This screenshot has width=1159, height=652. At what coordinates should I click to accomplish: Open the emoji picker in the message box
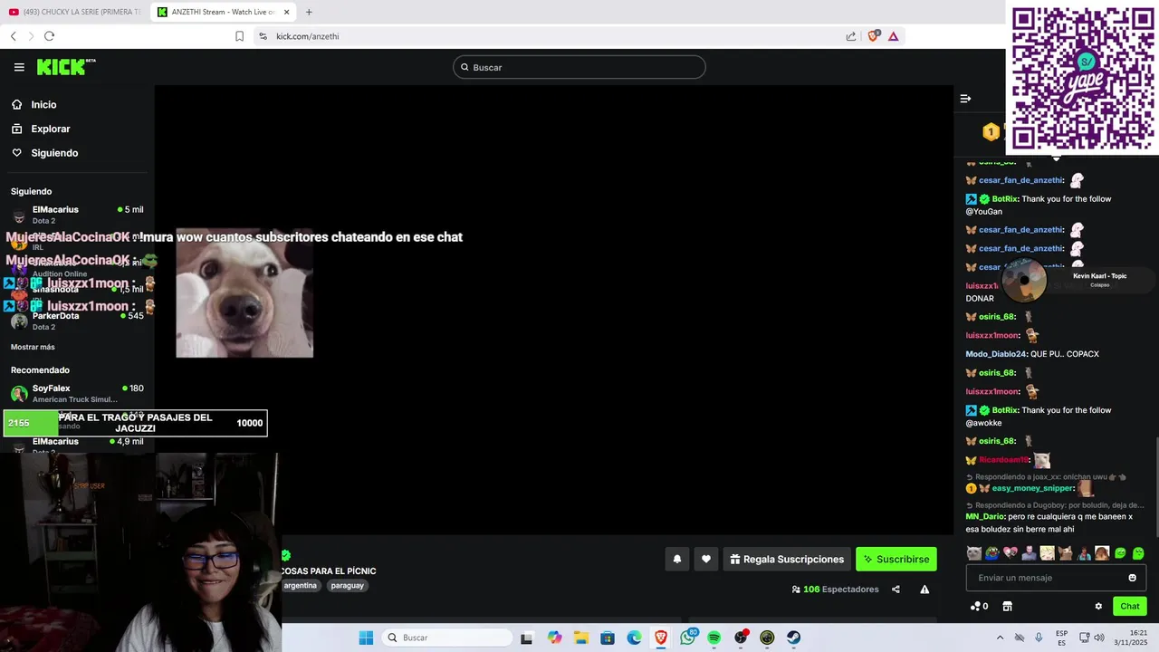[1132, 578]
